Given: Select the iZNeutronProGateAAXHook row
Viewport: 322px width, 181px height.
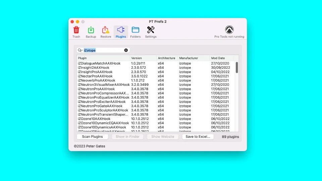Looking at the screenshot, I should 156,106.
